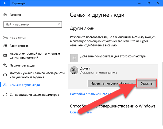This screenshot has height=129, width=163.
Task: Open Ваши данные section
Action: (x=19, y=46)
